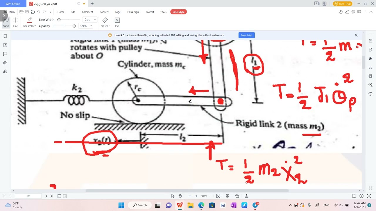Select the Line drawing tool
The width and height of the screenshot is (376, 211).
pos(16,22)
